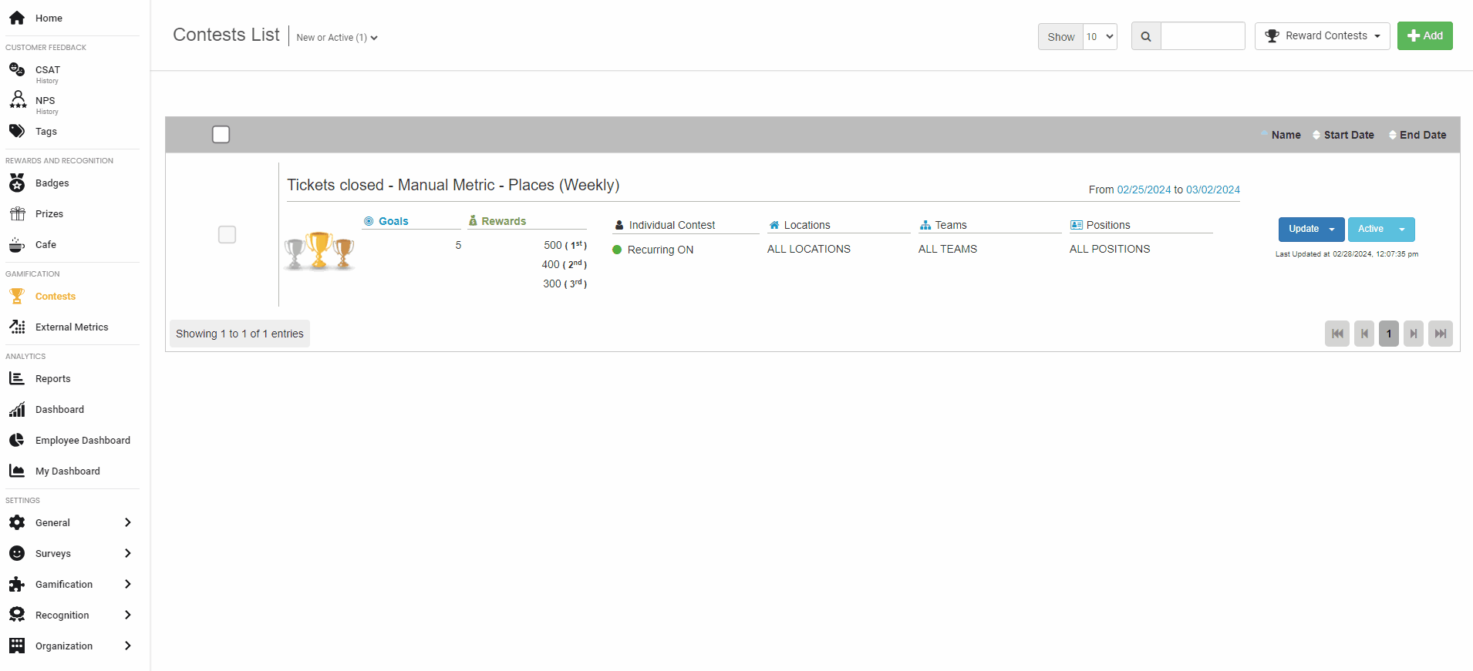The width and height of the screenshot is (1473, 671).
Task: Click the Active status button
Action: pos(1370,229)
